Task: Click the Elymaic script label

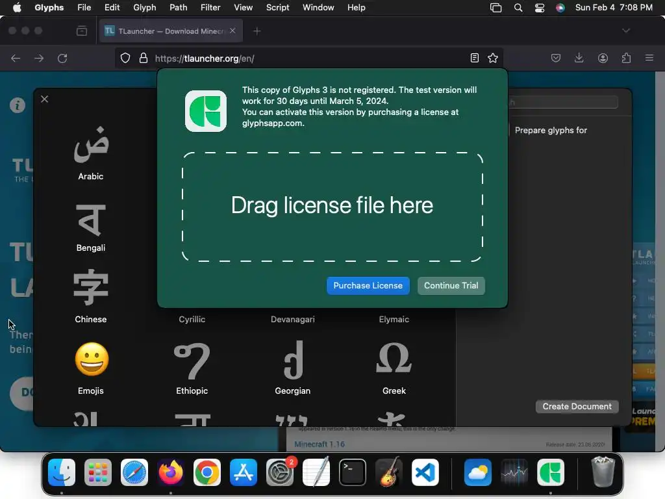Action: [x=394, y=320]
